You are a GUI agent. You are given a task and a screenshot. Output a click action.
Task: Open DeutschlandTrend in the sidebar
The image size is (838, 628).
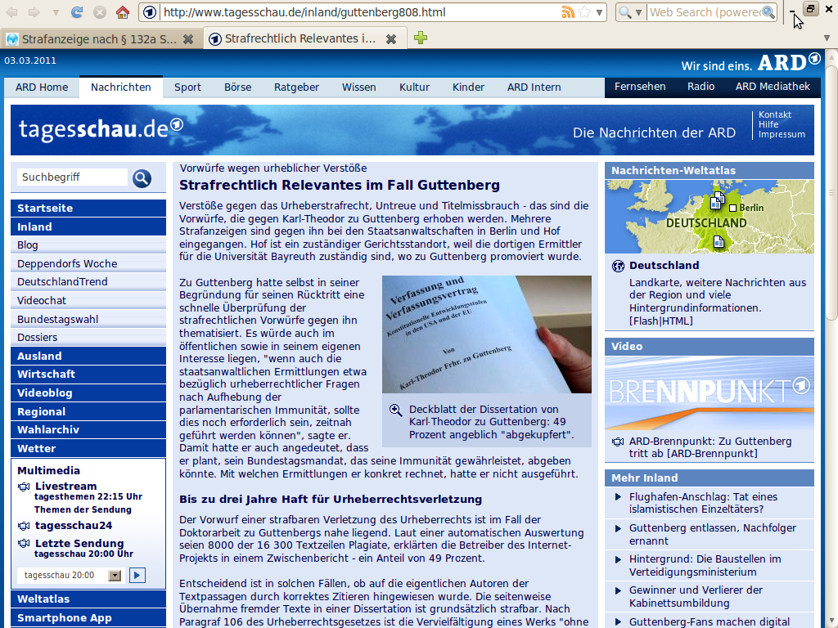88,282
